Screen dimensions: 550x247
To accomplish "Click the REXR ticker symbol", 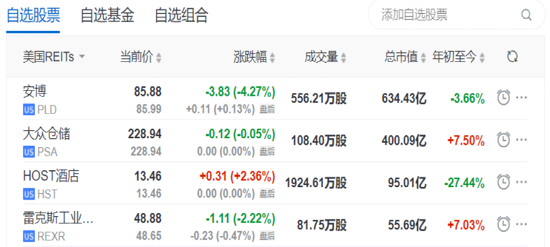I will [x=51, y=237].
